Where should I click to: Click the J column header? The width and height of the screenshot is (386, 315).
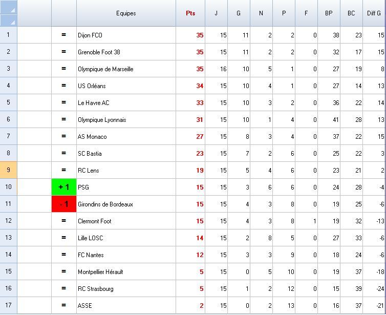click(x=216, y=13)
